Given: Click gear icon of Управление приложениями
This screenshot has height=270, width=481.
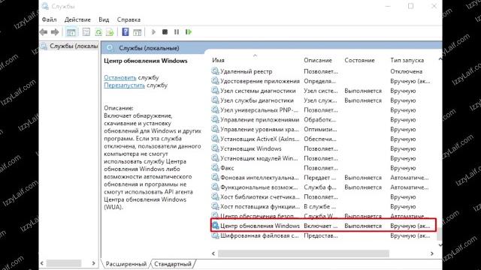Looking at the screenshot, I should coord(215,120).
